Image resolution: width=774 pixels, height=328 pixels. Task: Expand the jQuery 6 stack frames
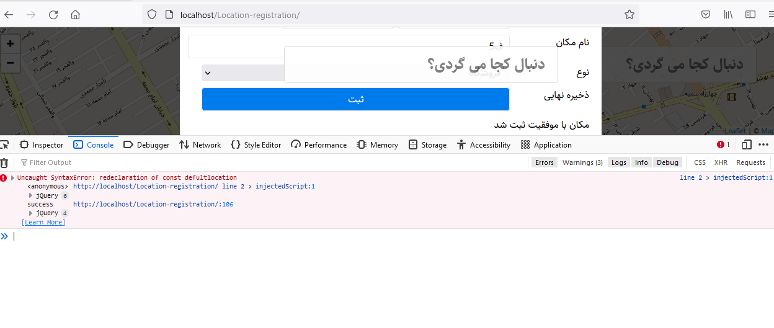(x=31, y=196)
